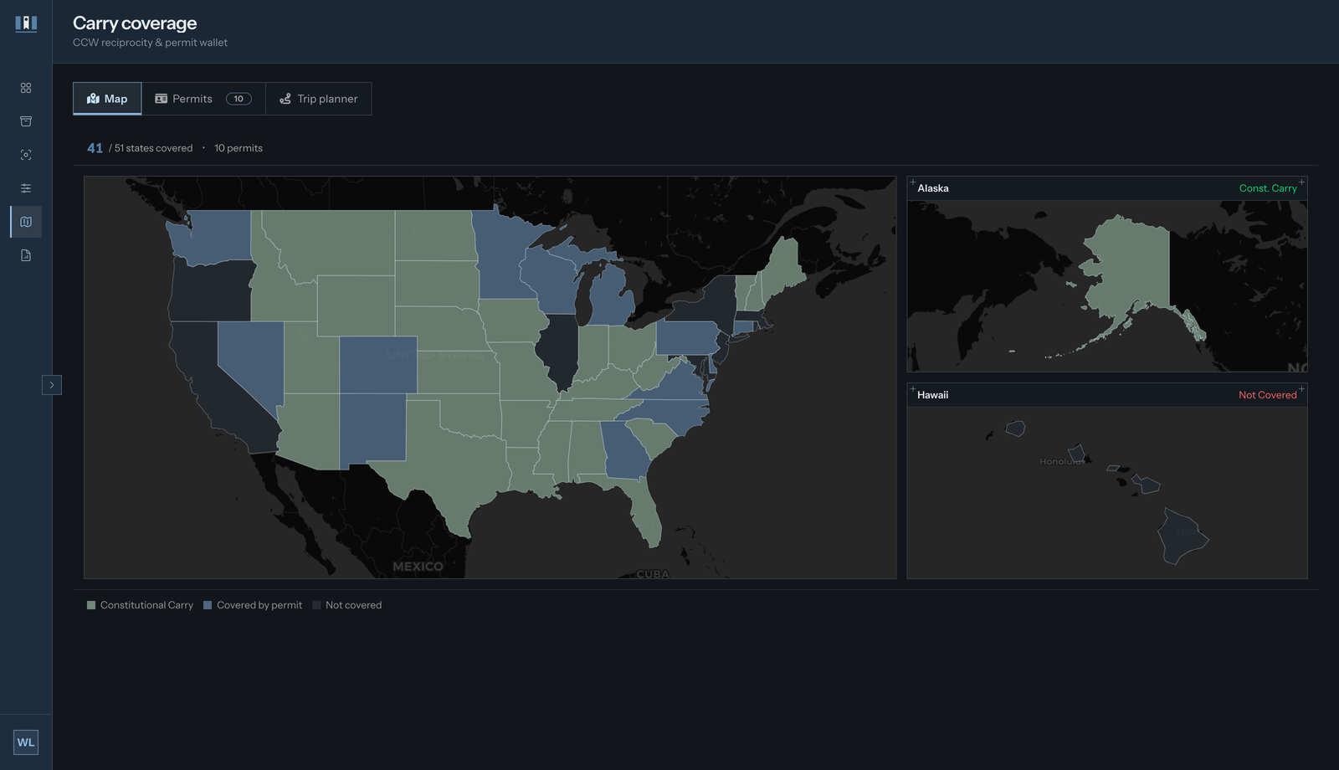Expand the sidebar with the chevron arrow
The image size is (1339, 770).
[x=52, y=385]
